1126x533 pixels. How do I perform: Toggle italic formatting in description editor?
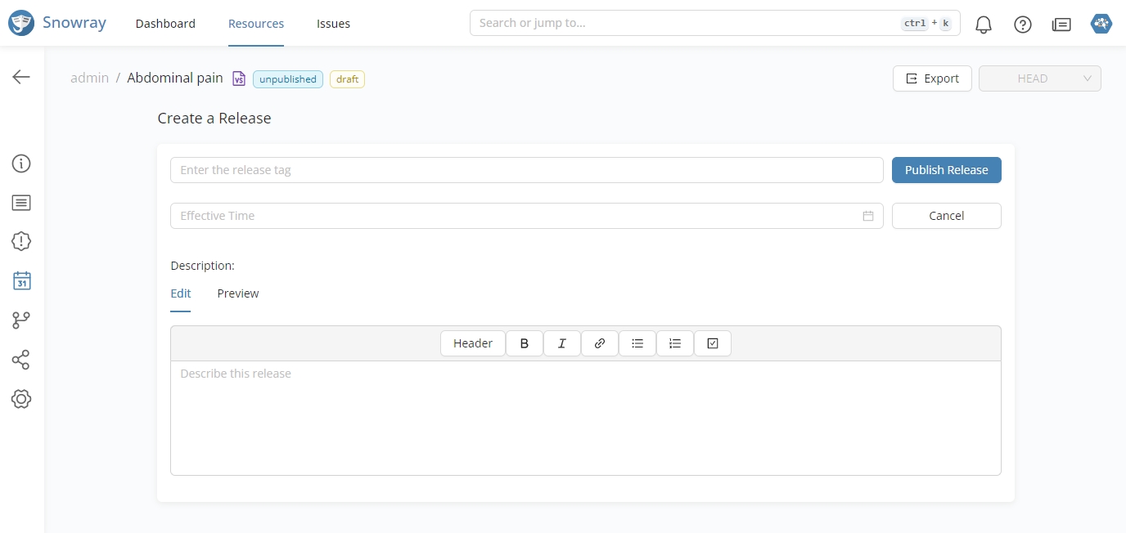562,343
